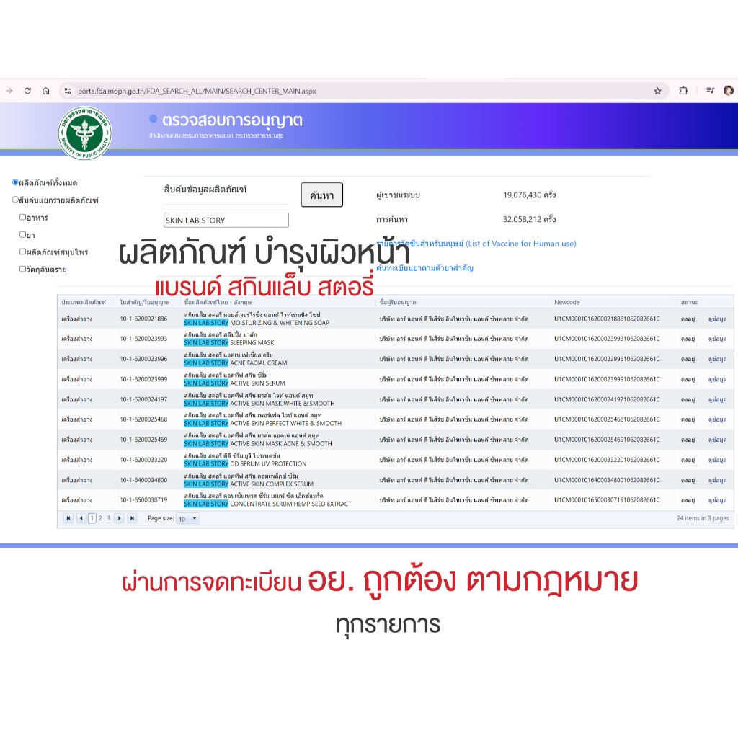Click visitor count 19,076,430 ครั้ง
This screenshot has width=738, height=738.
[x=530, y=195]
